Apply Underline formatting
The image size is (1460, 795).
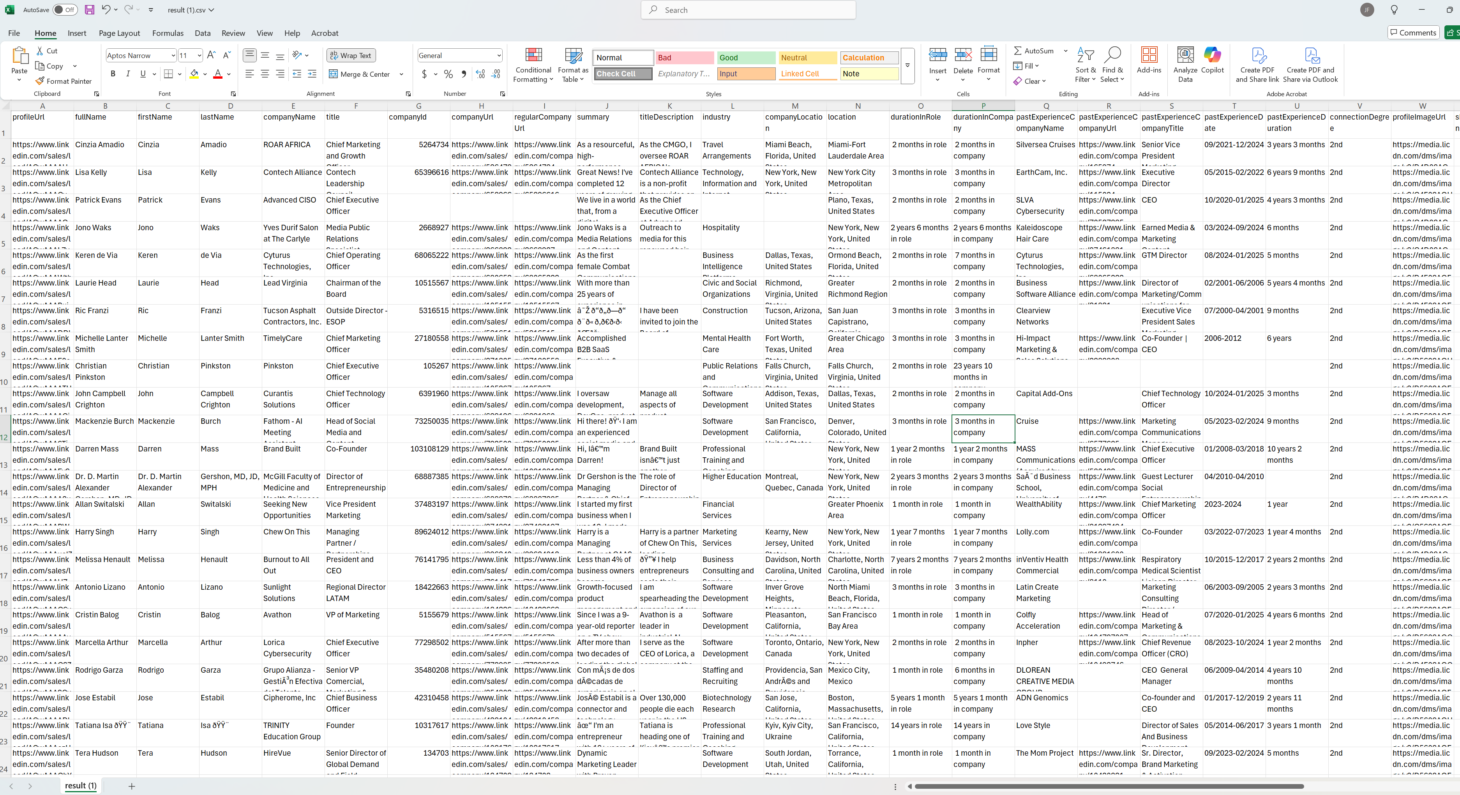point(143,74)
